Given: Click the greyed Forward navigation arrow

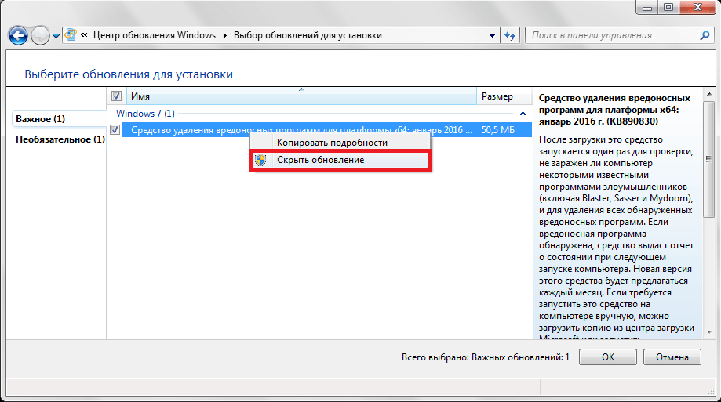Looking at the screenshot, I should coord(41,35).
